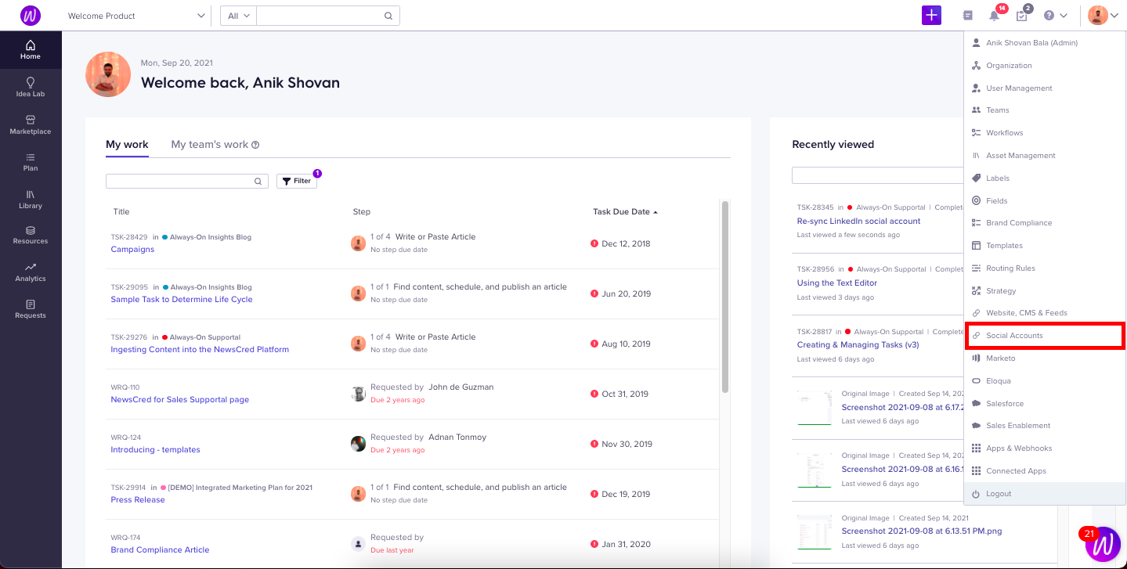This screenshot has width=1127, height=569.
Task: Select Apps & Webhooks menu item
Action: pyautogui.click(x=1045, y=448)
